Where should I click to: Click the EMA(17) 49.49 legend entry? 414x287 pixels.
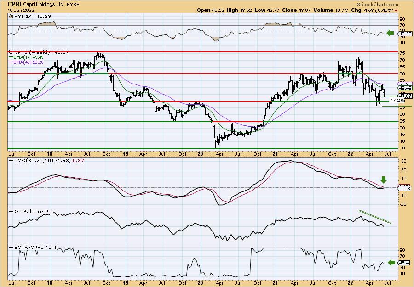(x=26, y=57)
